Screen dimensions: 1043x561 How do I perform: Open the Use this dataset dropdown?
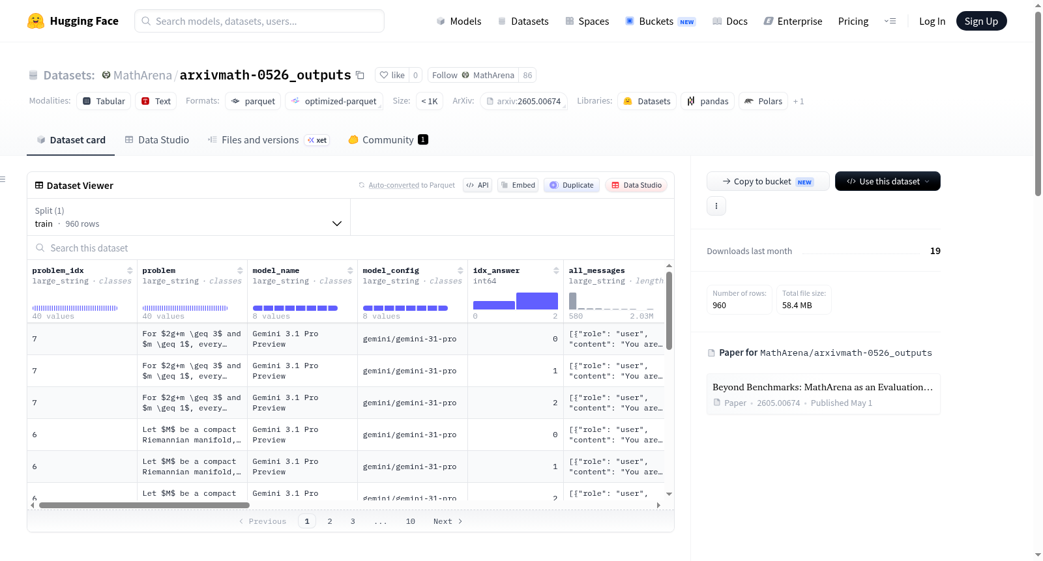point(888,181)
